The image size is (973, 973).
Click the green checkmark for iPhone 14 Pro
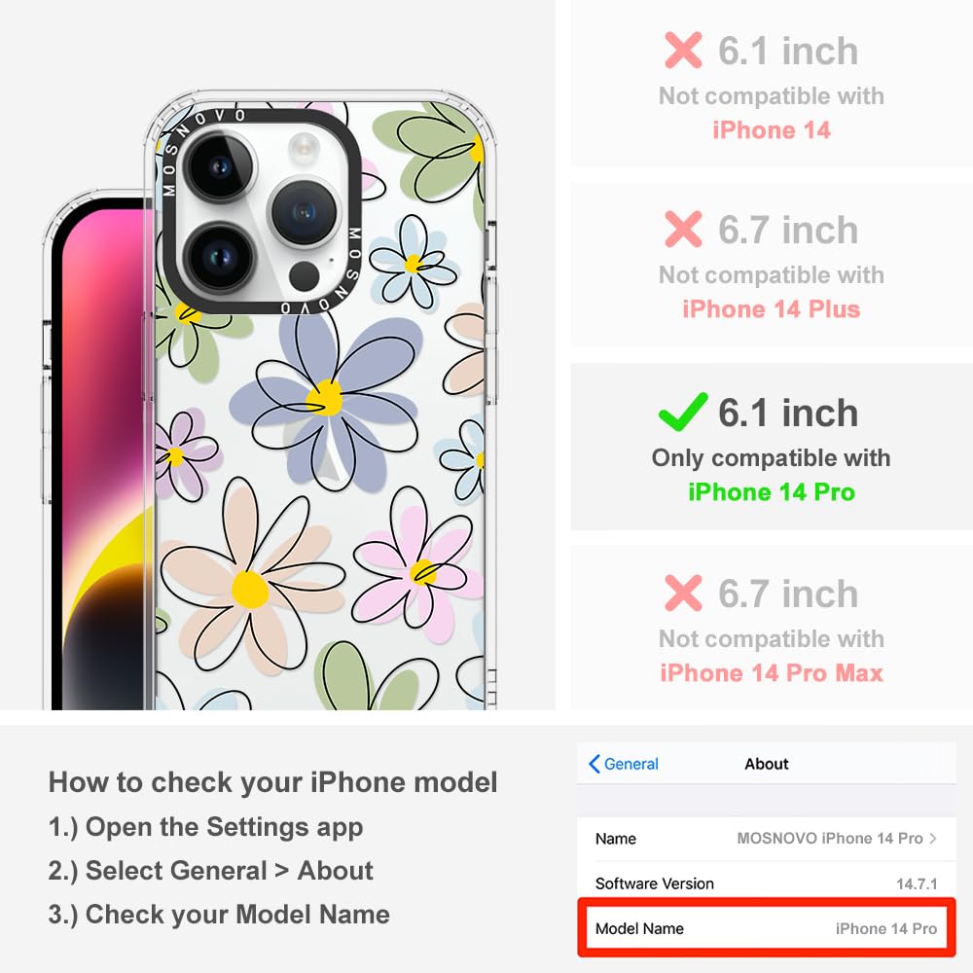(683, 412)
